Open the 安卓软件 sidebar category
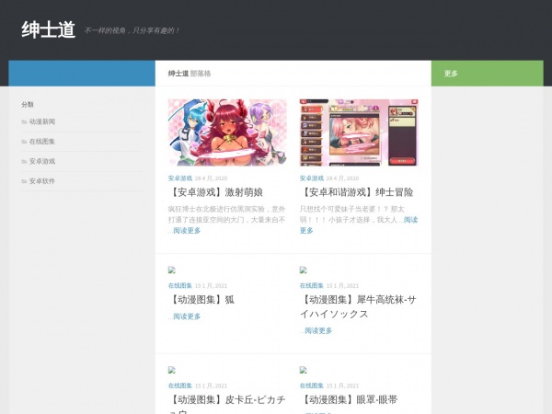Viewport: 552px width, 414px height. pyautogui.click(x=42, y=181)
